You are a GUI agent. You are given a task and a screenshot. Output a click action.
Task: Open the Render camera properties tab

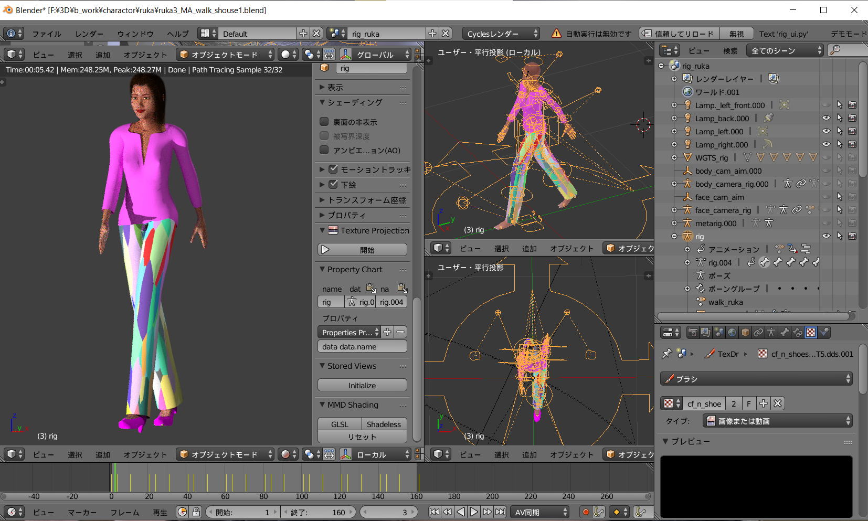point(693,333)
